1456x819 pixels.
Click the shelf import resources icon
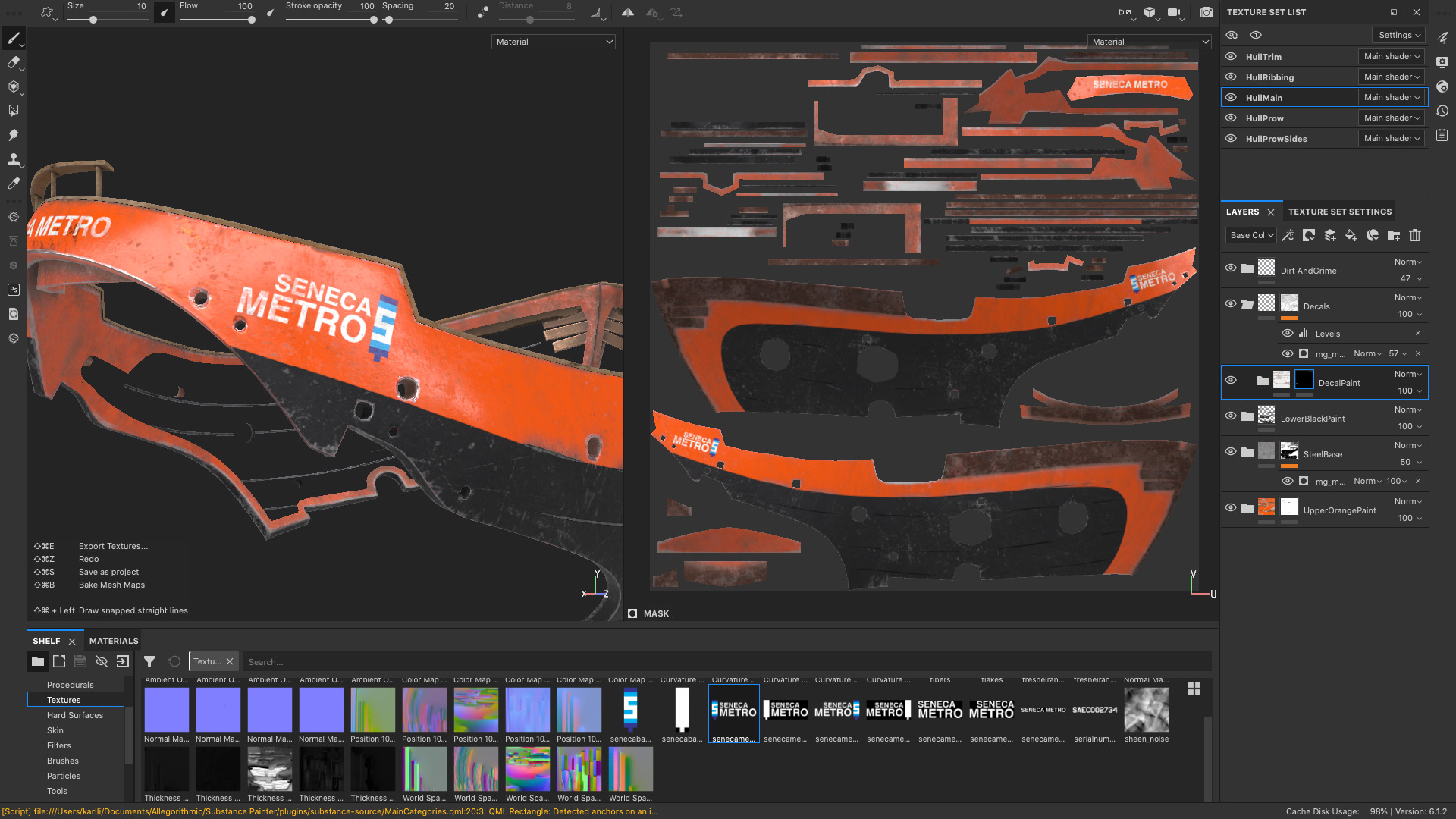coord(122,661)
